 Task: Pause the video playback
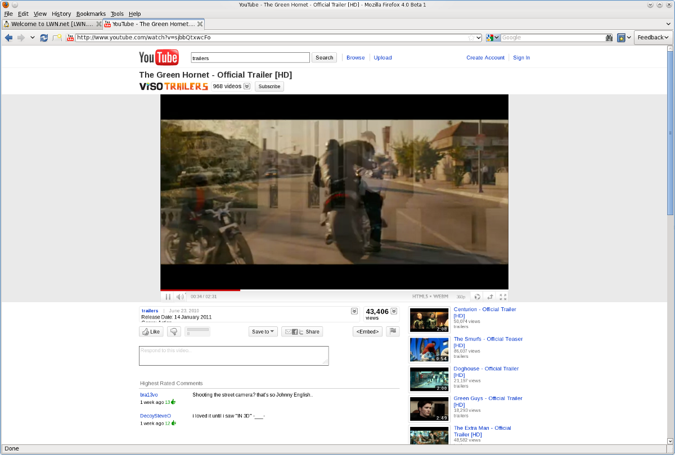pos(168,297)
